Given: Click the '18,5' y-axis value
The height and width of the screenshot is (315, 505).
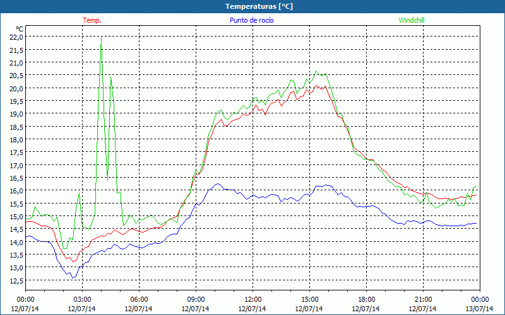Looking at the screenshot, I should [16, 127].
